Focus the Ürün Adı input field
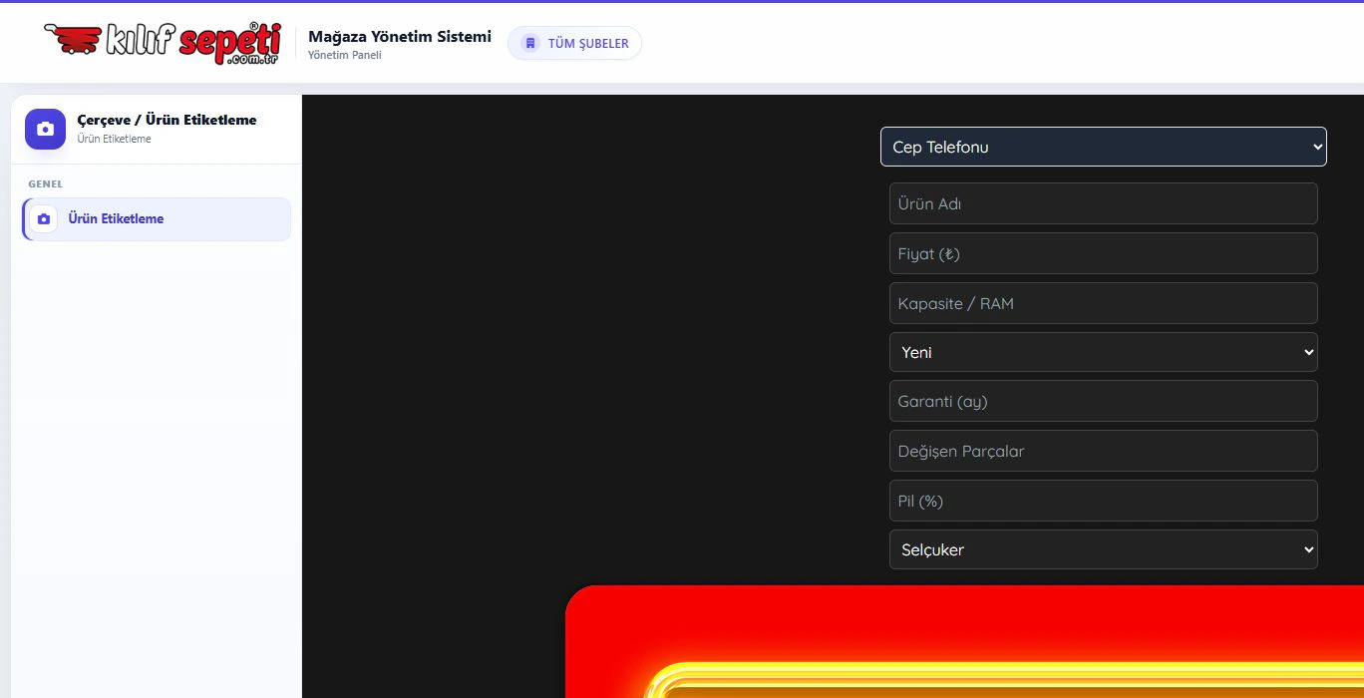Image resolution: width=1364 pixels, height=698 pixels. coord(1104,203)
